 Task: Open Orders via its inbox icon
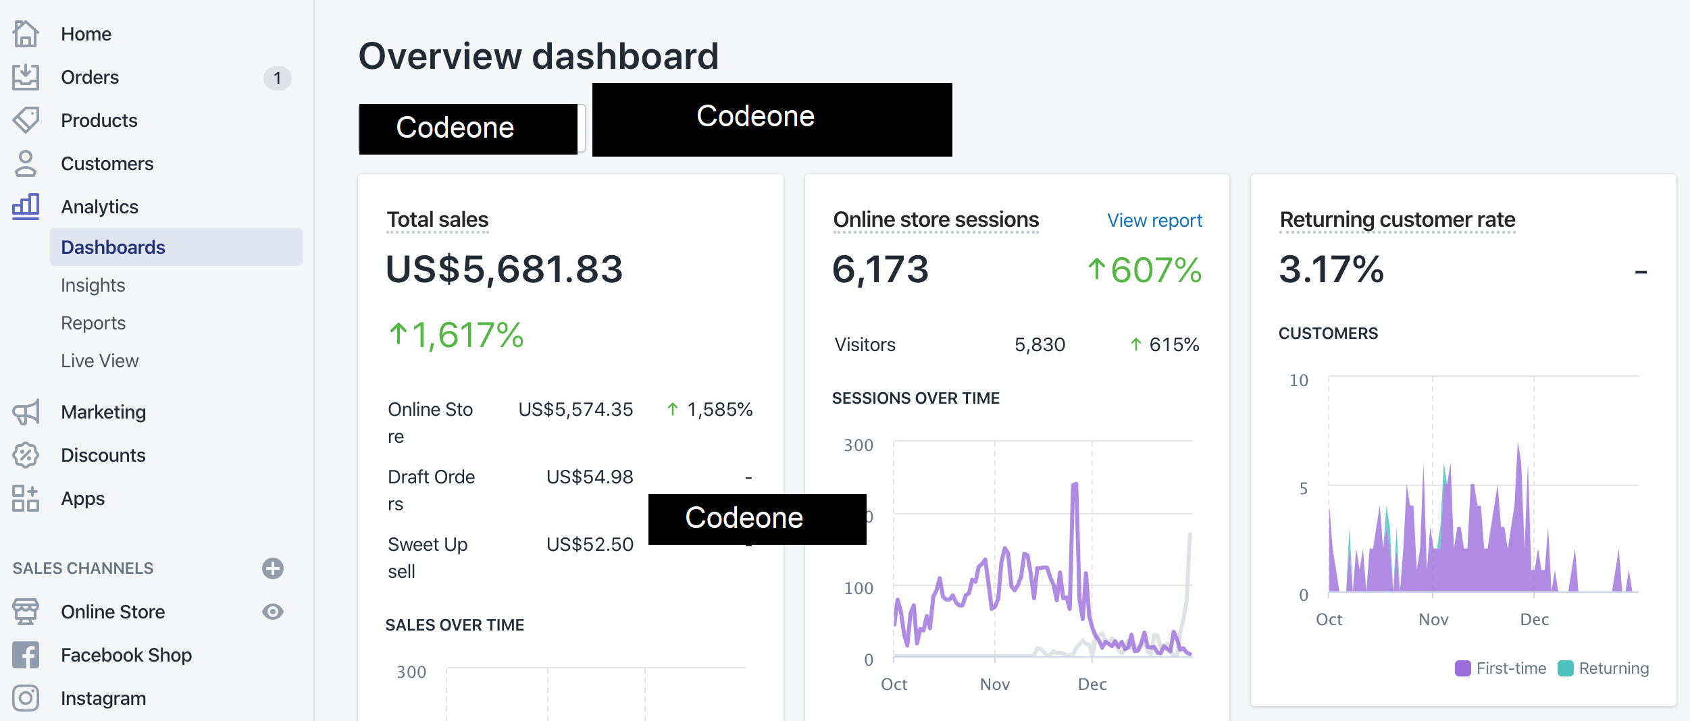[x=26, y=77]
